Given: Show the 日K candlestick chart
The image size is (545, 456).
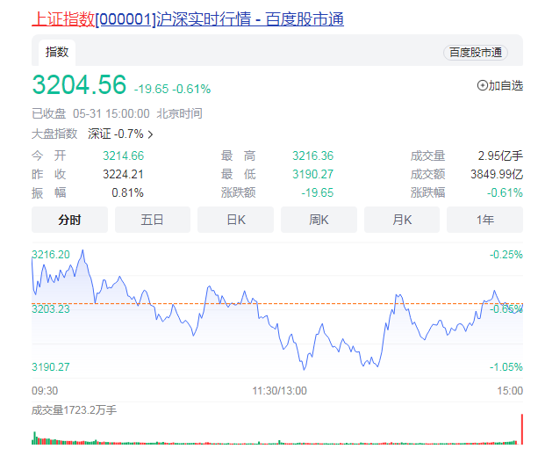Looking at the screenshot, I should [x=236, y=220].
